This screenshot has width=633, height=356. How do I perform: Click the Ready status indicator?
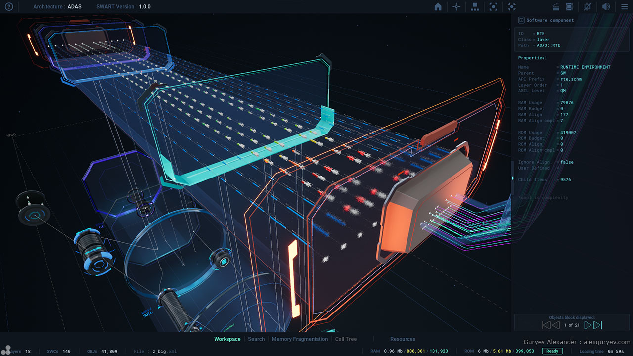tap(552, 351)
